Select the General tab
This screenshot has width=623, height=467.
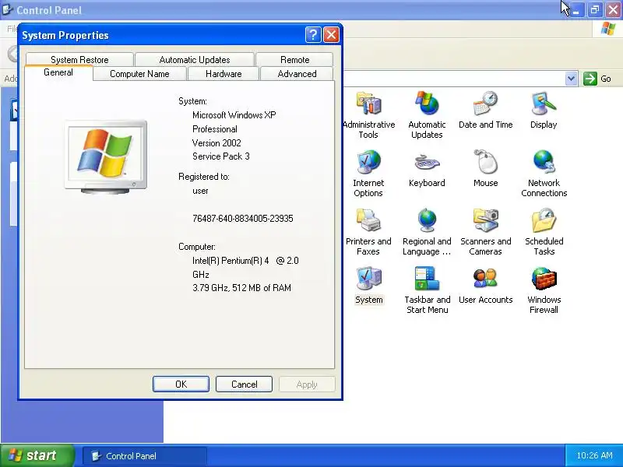coord(58,72)
